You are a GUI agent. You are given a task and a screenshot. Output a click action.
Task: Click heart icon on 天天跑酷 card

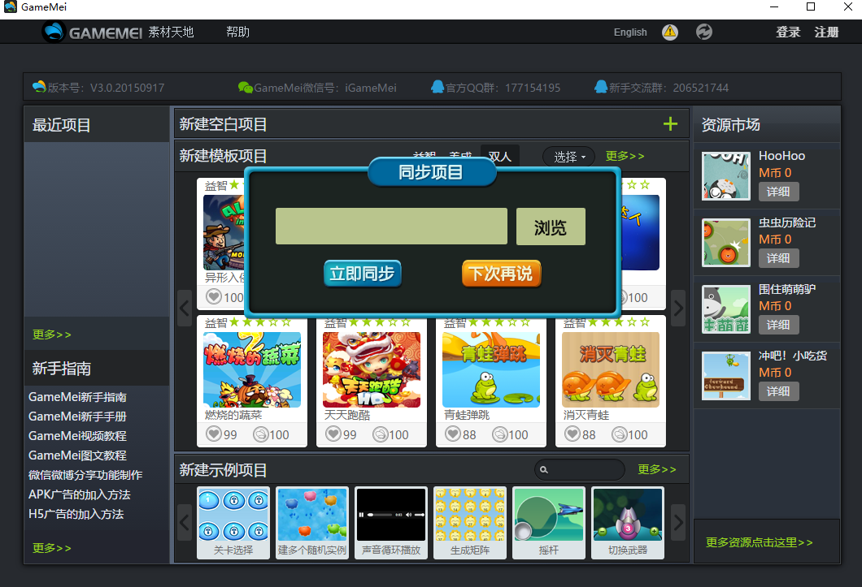pos(333,434)
